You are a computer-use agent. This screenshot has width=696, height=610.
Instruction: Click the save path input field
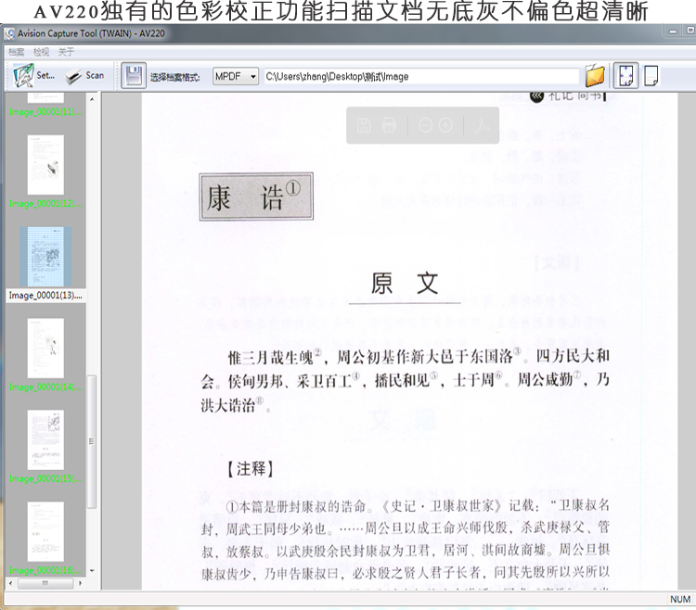(421, 76)
